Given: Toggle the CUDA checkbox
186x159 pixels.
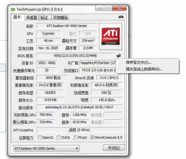Looking at the screenshot, I should pyautogui.click(x=59, y=137).
